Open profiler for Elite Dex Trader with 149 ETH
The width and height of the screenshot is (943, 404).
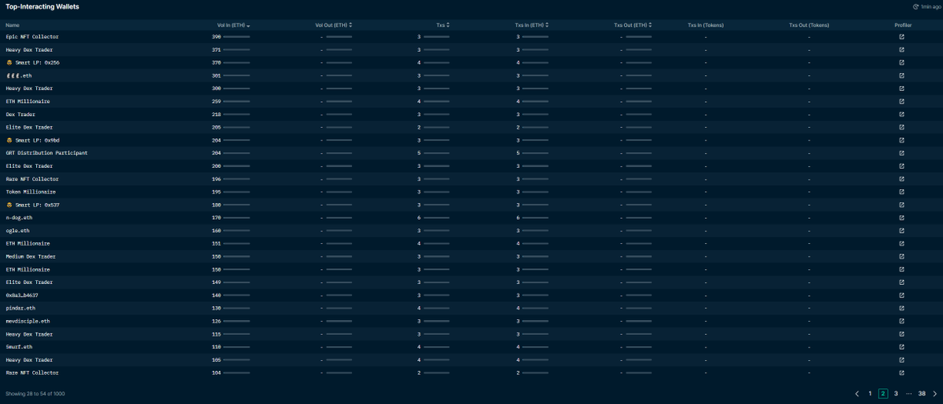[901, 282]
